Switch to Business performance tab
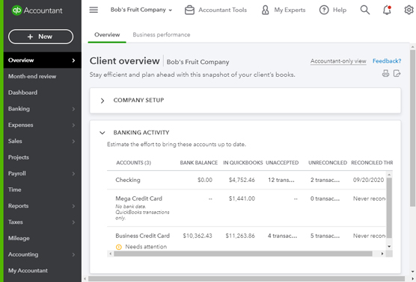 tap(162, 34)
